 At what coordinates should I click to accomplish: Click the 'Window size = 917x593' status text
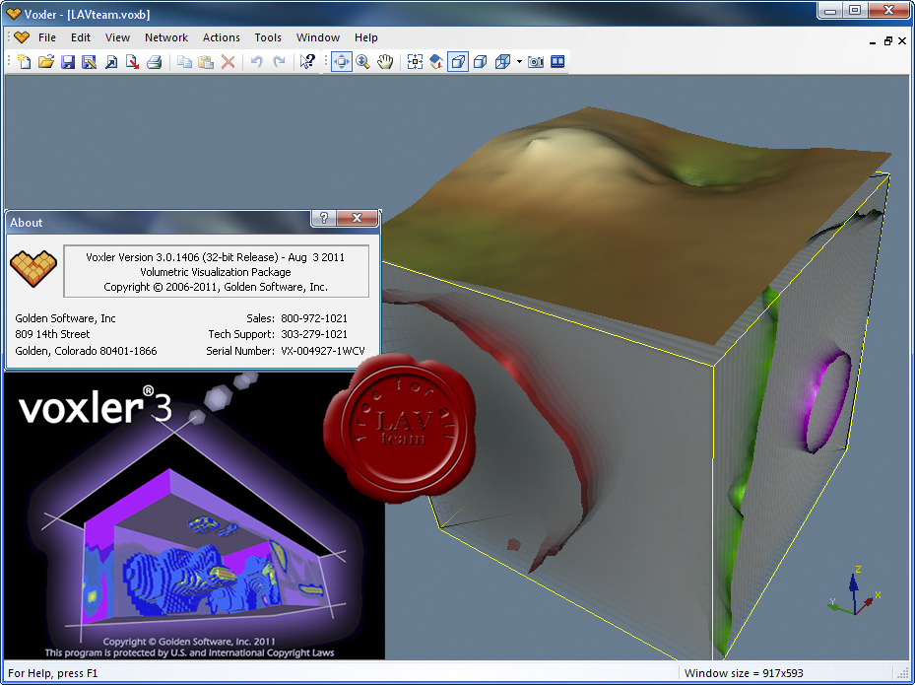pyautogui.click(x=745, y=673)
